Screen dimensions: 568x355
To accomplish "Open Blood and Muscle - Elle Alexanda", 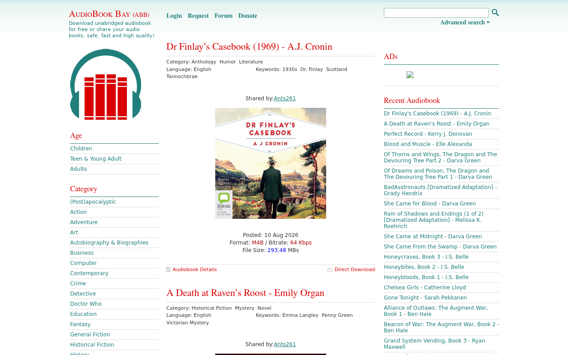I will (428, 144).
